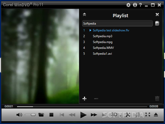
Task: Click the elapsed time 0:00:01
Action: tap(9, 106)
